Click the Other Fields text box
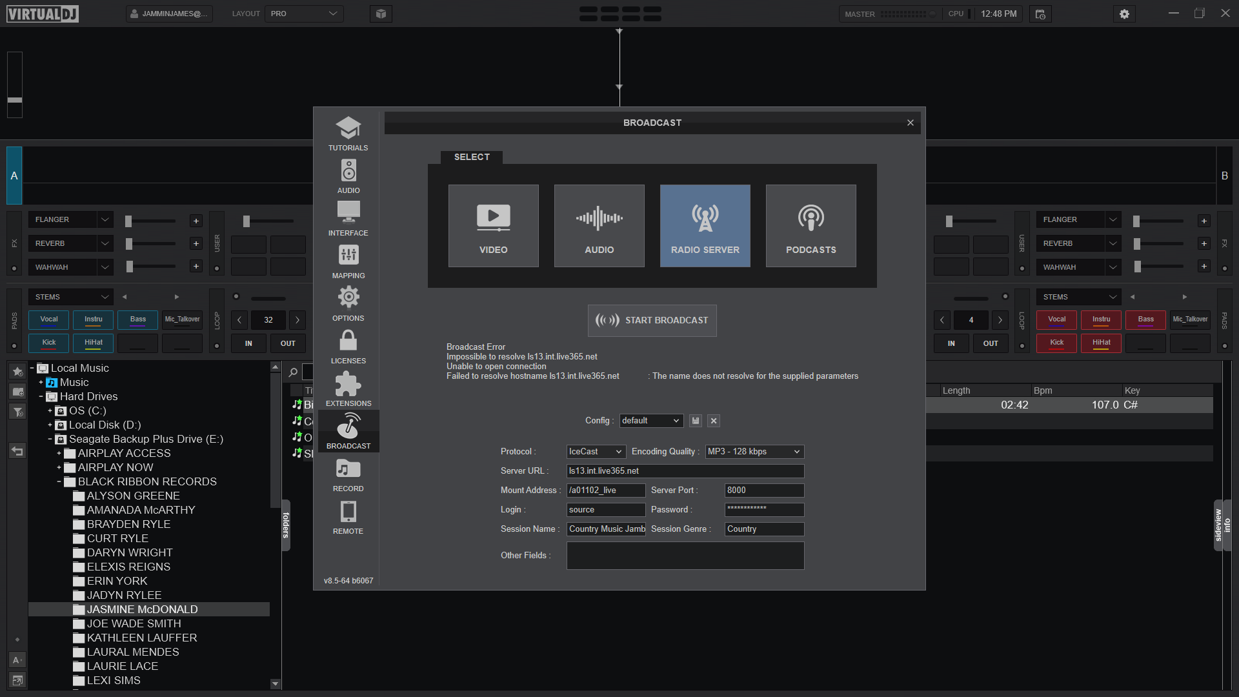The width and height of the screenshot is (1239, 697). pyautogui.click(x=685, y=556)
